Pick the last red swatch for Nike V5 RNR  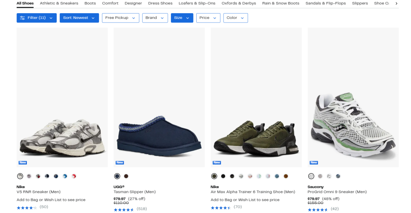74,176
